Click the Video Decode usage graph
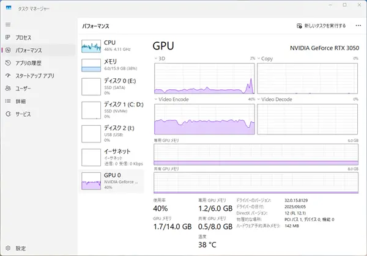 pyautogui.click(x=307, y=119)
